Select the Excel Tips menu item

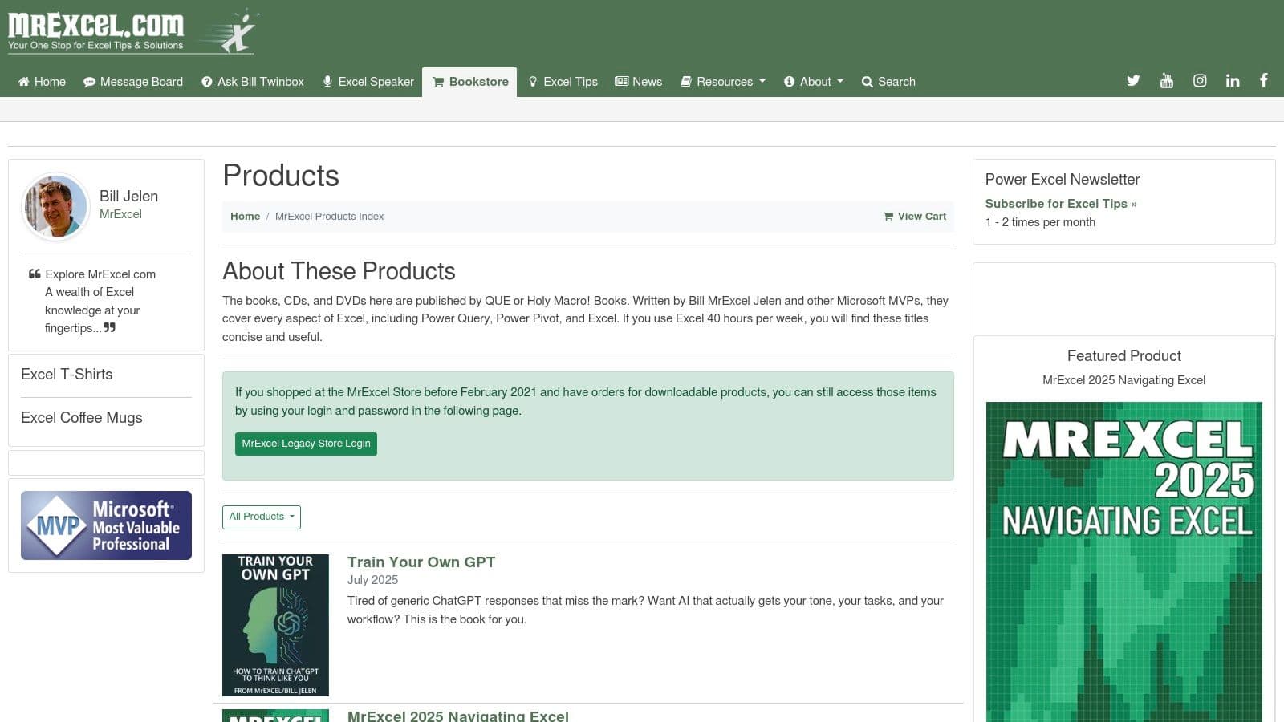point(563,82)
